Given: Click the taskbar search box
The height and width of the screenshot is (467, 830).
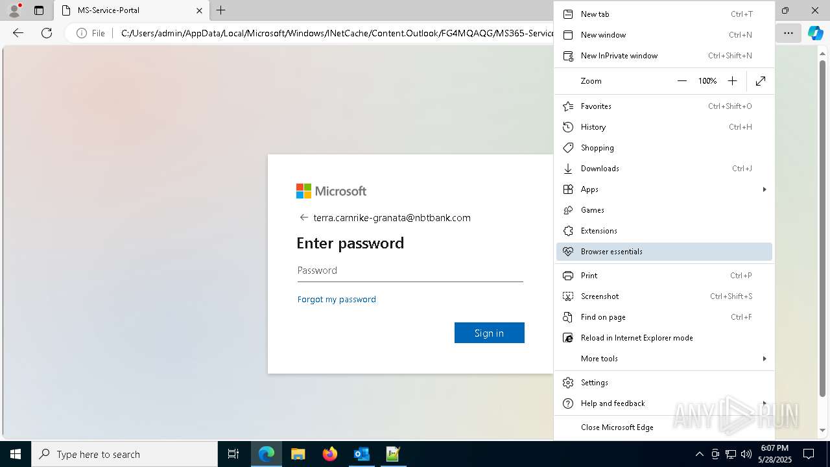Looking at the screenshot, I should point(124,454).
